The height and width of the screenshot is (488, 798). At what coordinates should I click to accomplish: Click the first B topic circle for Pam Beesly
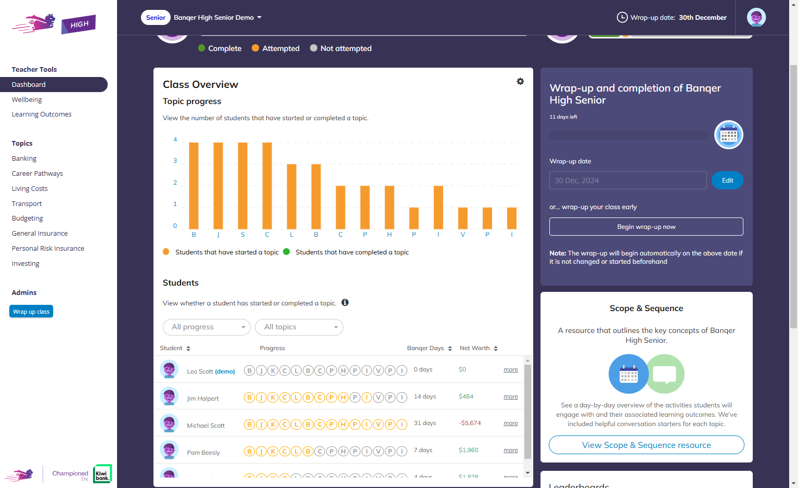pyautogui.click(x=250, y=451)
